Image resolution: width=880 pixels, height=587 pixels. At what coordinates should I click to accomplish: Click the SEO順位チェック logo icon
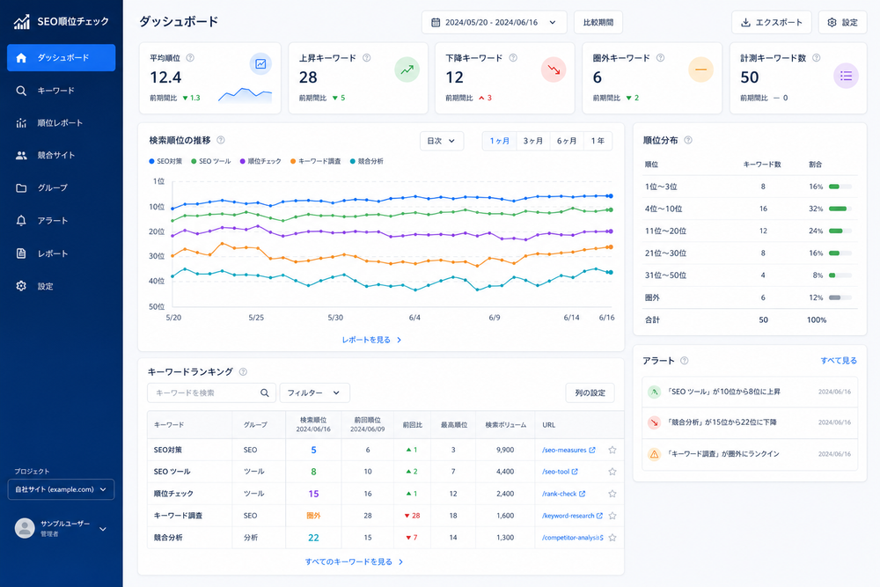[22, 22]
